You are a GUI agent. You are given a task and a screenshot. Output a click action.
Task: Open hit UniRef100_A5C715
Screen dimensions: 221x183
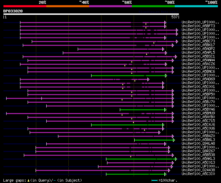pos(198,121)
